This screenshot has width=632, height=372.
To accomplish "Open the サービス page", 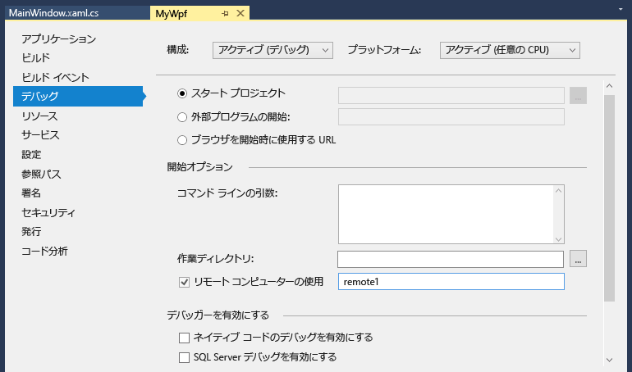I will point(40,135).
